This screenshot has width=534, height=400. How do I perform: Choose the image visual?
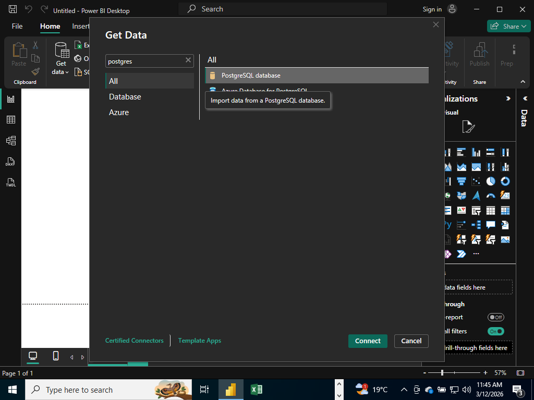[505, 240]
